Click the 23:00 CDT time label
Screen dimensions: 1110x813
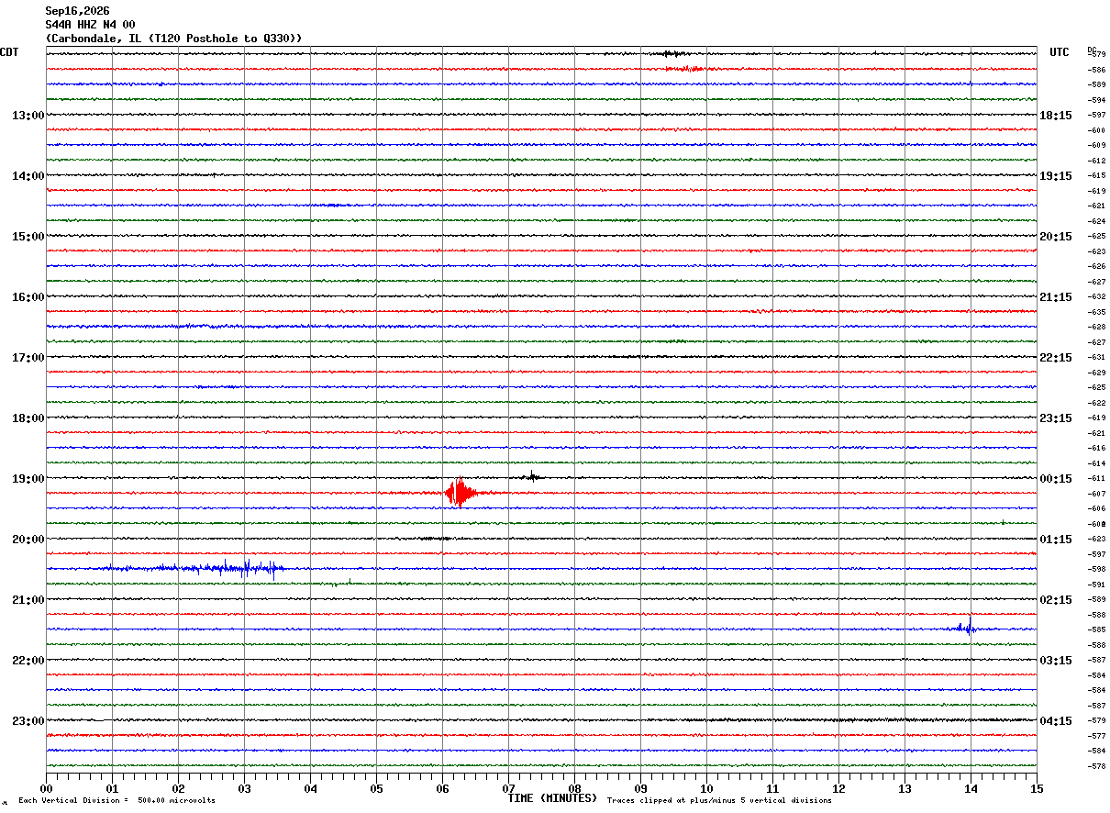click(28, 720)
